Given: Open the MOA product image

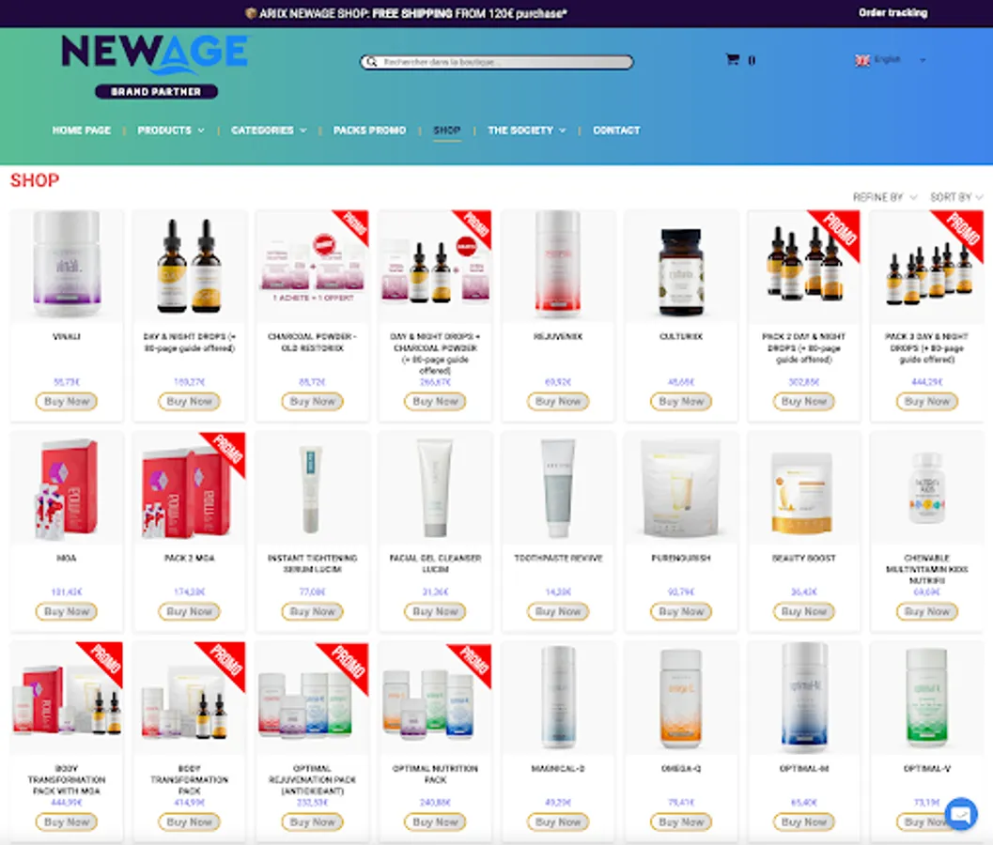Looking at the screenshot, I should pyautogui.click(x=67, y=487).
